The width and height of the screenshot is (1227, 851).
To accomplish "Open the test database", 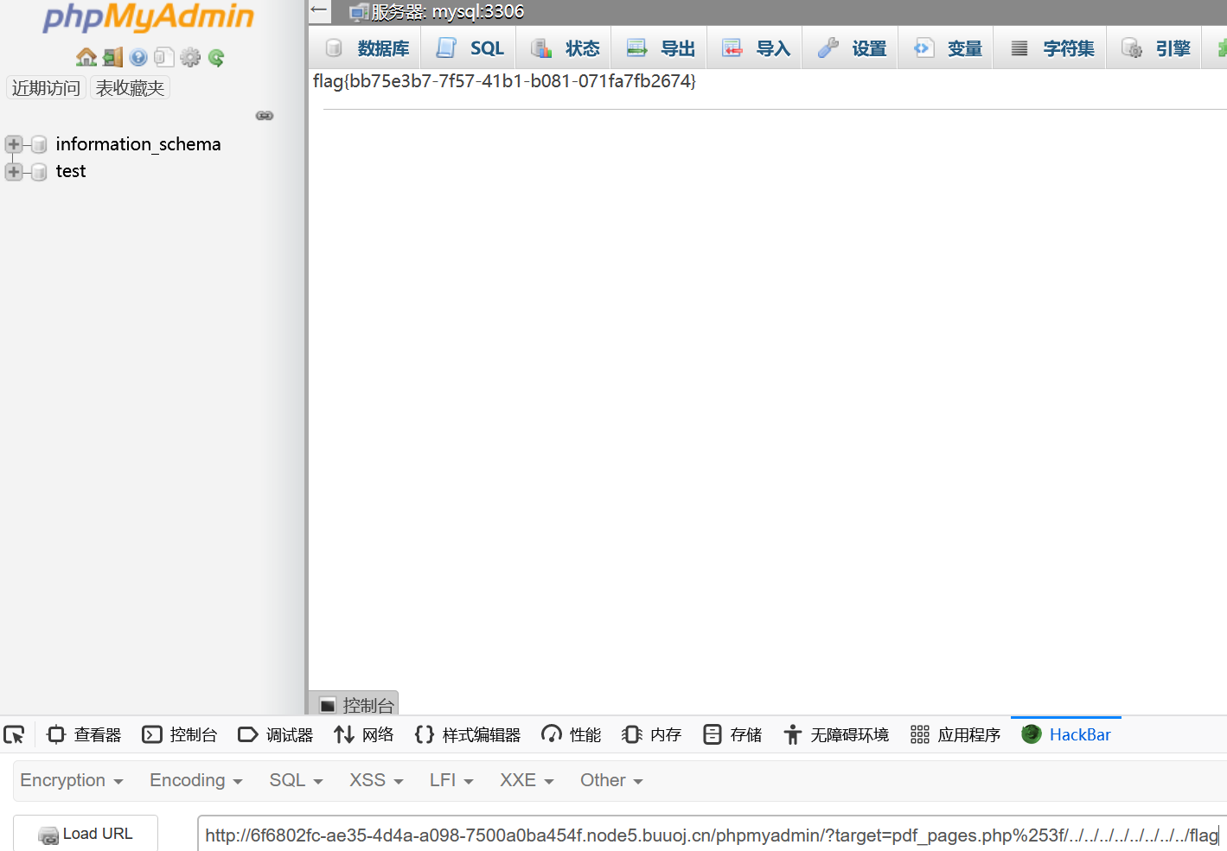I will (71, 171).
